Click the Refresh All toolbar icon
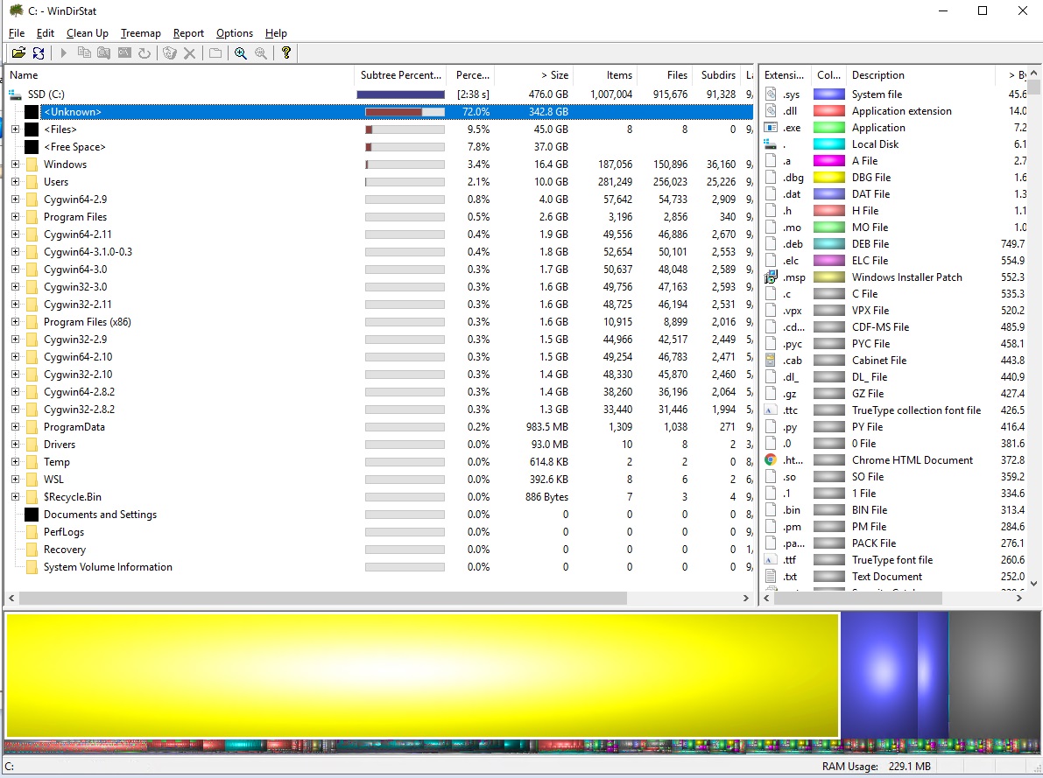 point(39,53)
